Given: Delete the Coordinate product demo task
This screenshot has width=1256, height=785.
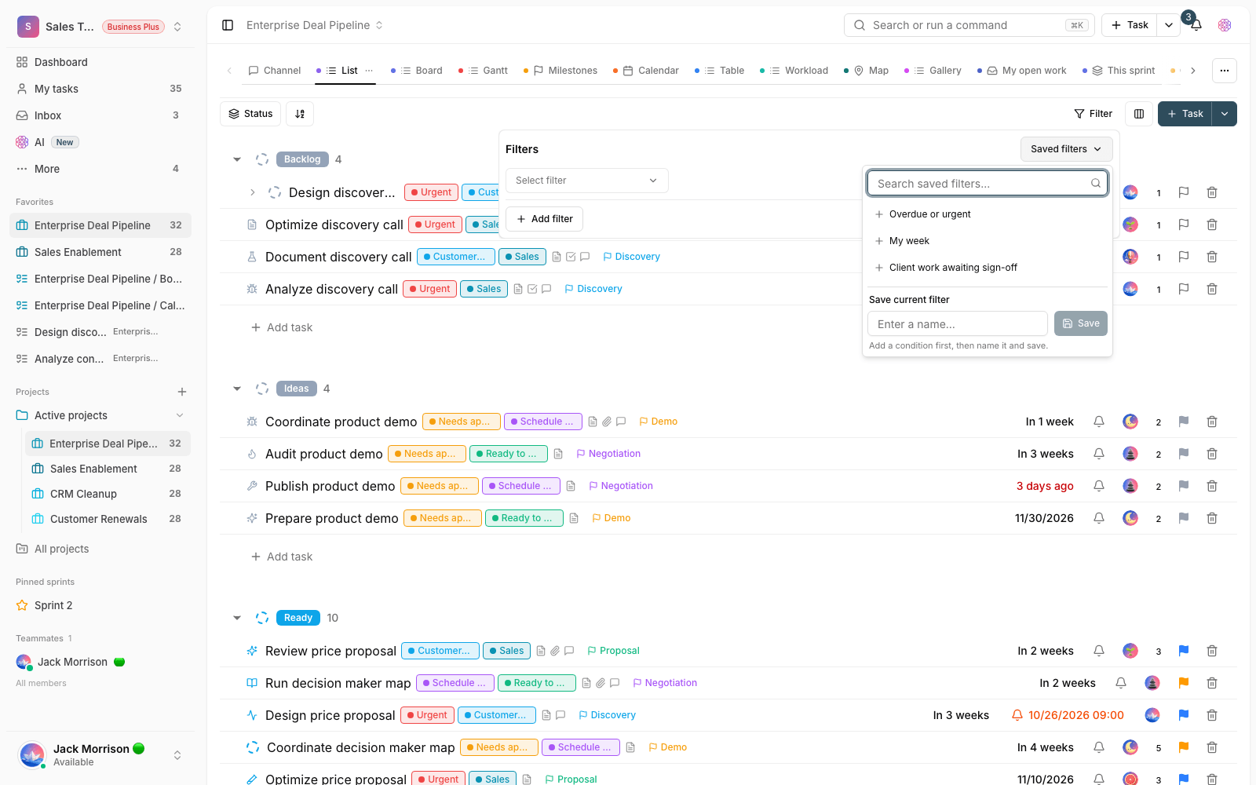Looking at the screenshot, I should click(1212, 422).
